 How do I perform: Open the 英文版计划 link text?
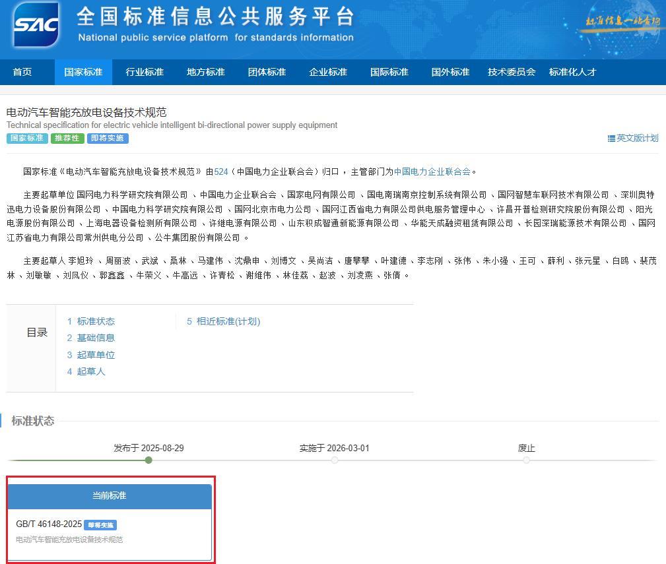[x=637, y=138]
